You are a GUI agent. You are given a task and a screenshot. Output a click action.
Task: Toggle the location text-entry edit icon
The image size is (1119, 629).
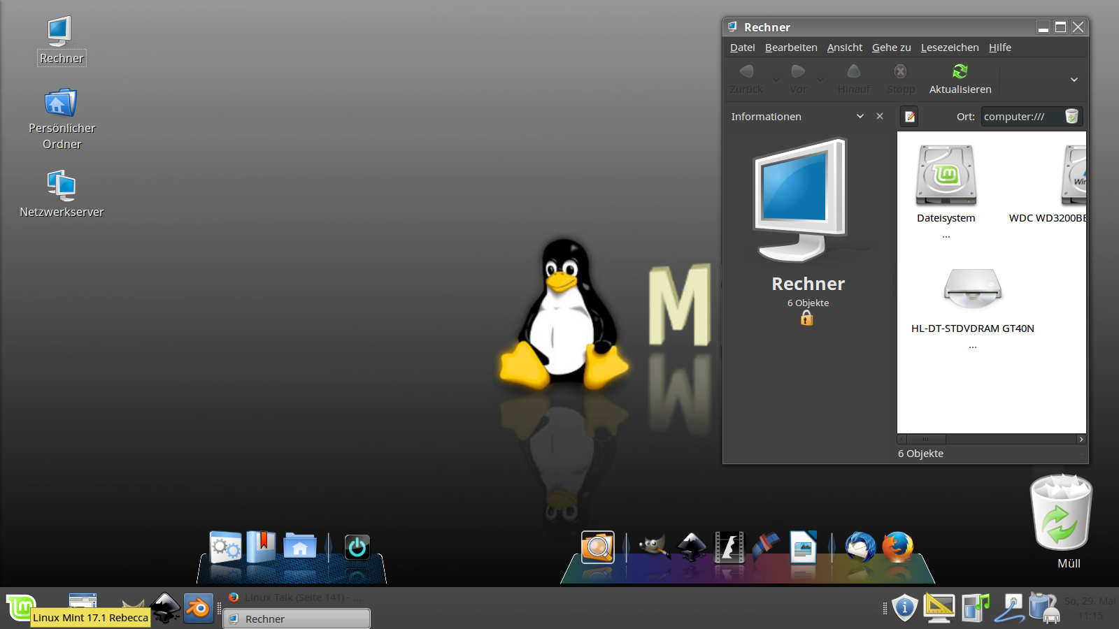point(909,117)
